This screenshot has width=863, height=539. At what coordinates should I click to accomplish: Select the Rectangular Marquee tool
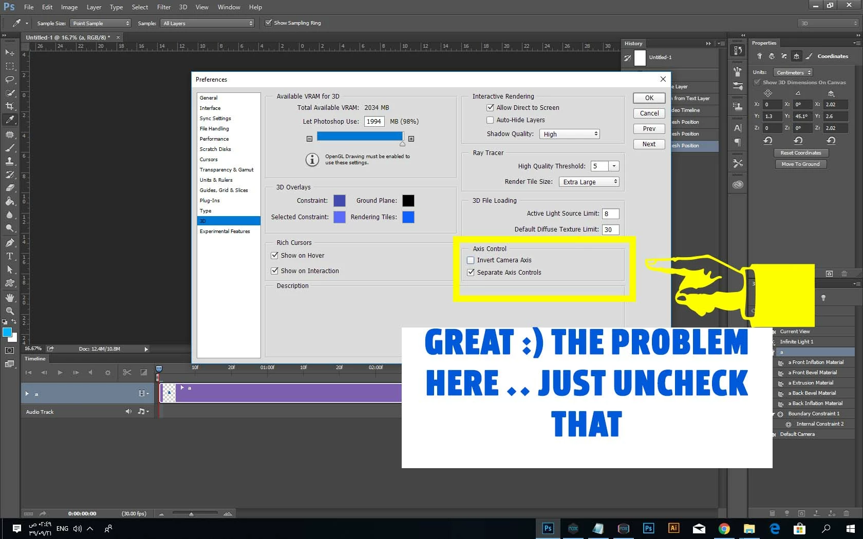(x=10, y=66)
